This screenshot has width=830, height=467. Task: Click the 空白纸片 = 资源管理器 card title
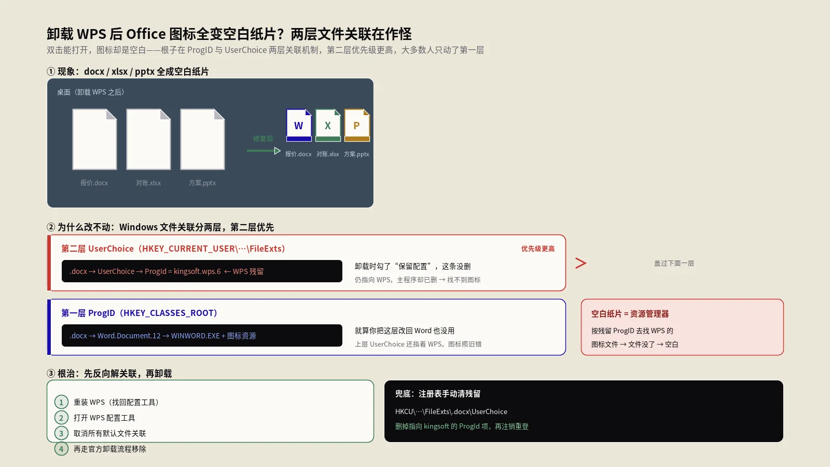[630, 314]
